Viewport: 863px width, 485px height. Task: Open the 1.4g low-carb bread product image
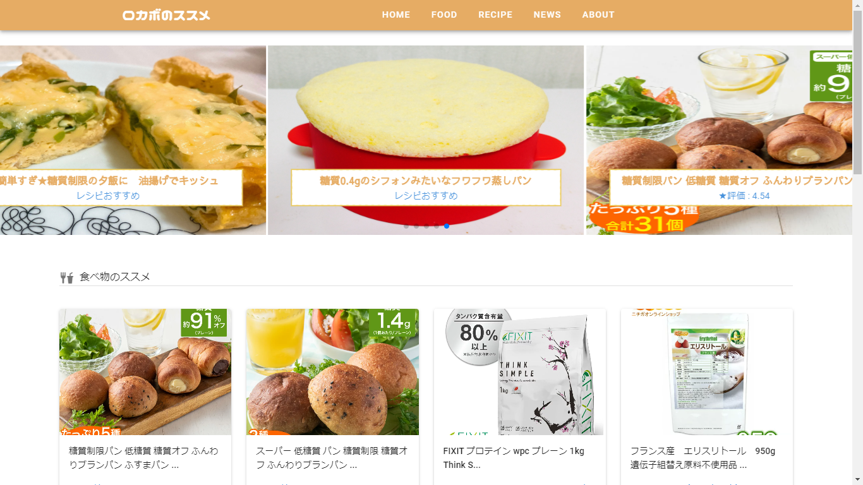point(332,372)
